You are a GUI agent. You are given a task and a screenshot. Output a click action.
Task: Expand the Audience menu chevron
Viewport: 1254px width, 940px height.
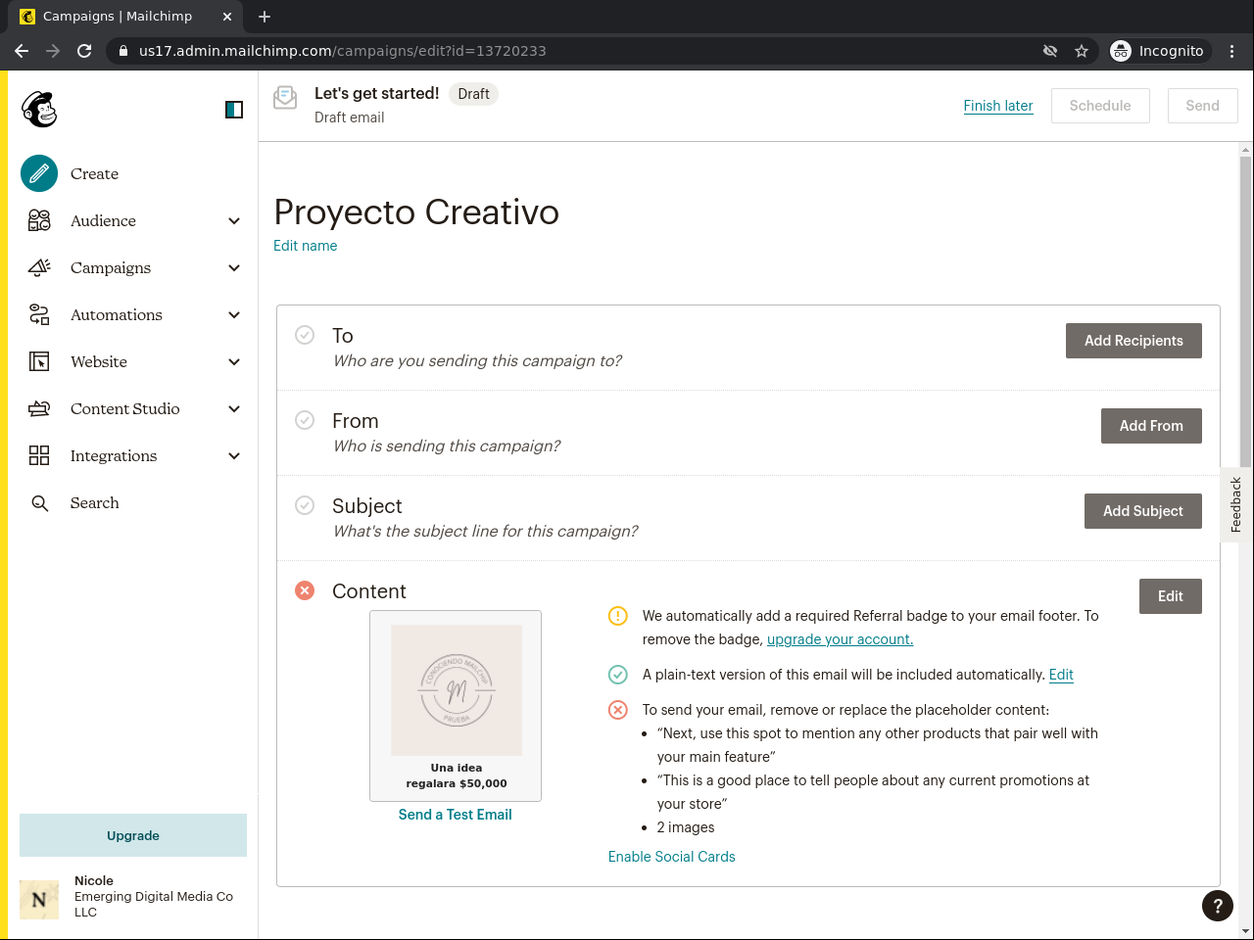pyautogui.click(x=234, y=221)
